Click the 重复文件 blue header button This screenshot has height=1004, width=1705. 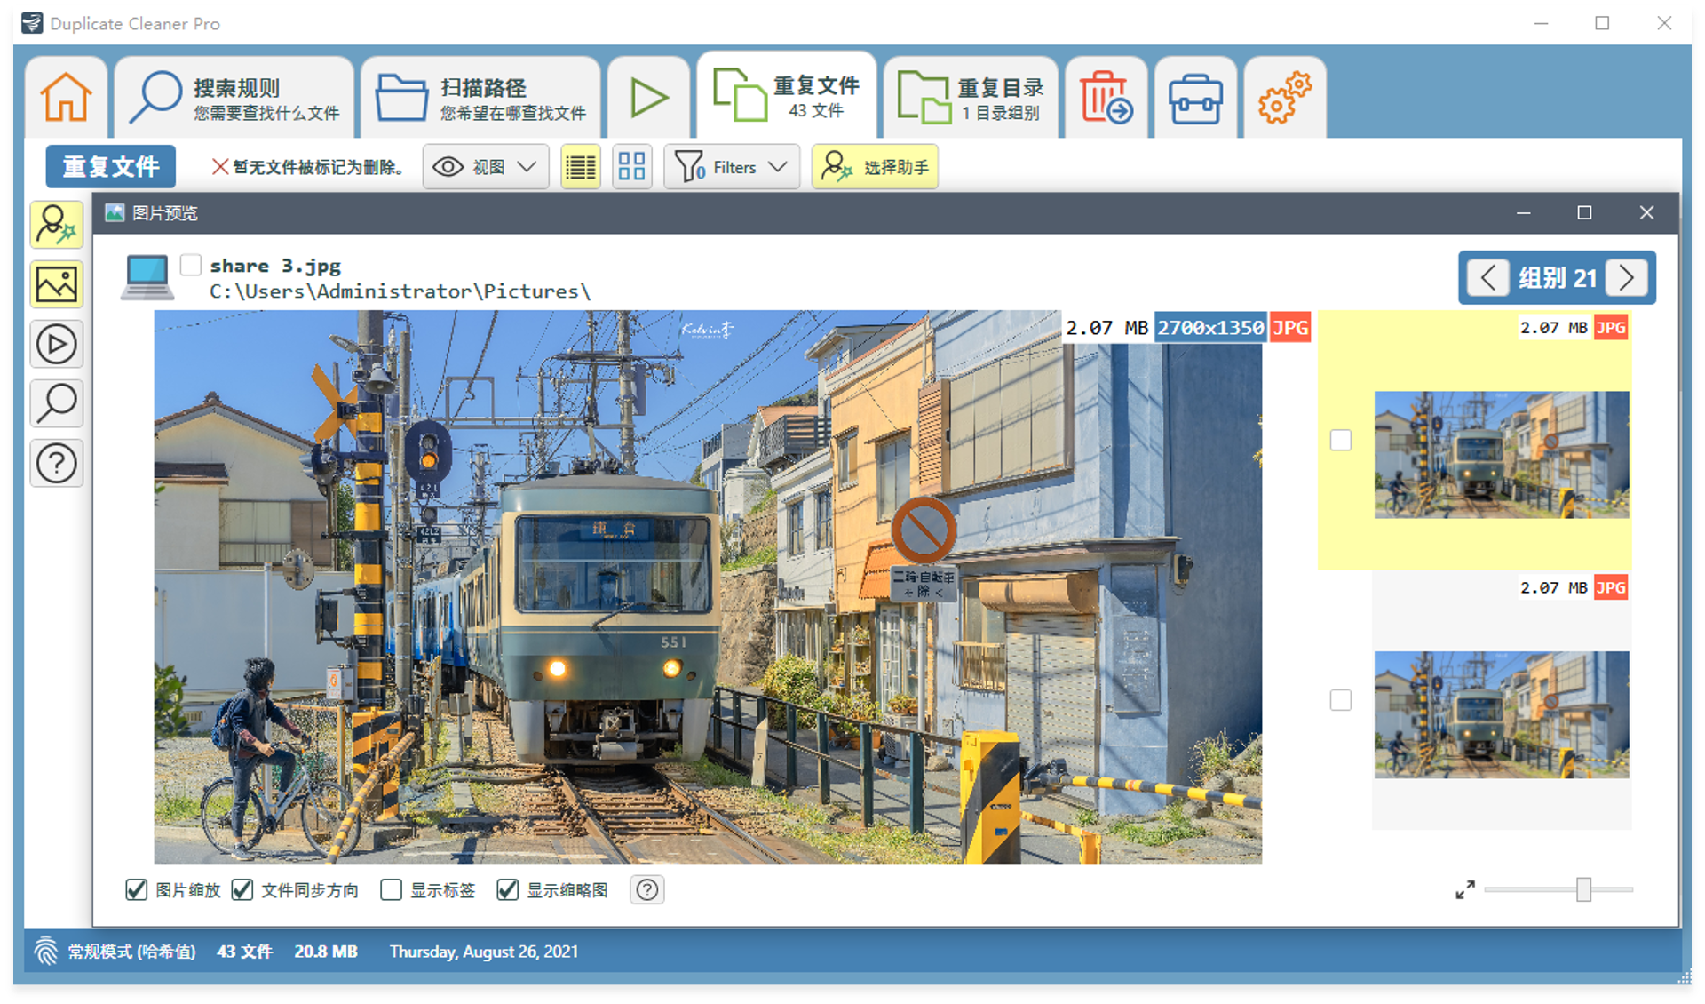[111, 166]
